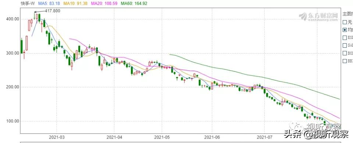This screenshot has width=353, height=143.
Task: Enable the BBI indicator checkbox
Action: pyautogui.click(x=345, y=61)
